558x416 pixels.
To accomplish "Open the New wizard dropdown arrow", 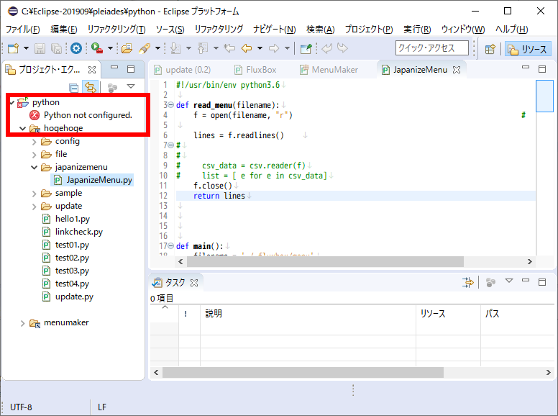I will [26, 48].
